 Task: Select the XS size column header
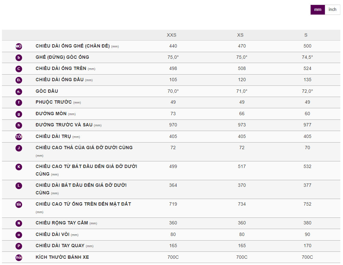[240, 35]
